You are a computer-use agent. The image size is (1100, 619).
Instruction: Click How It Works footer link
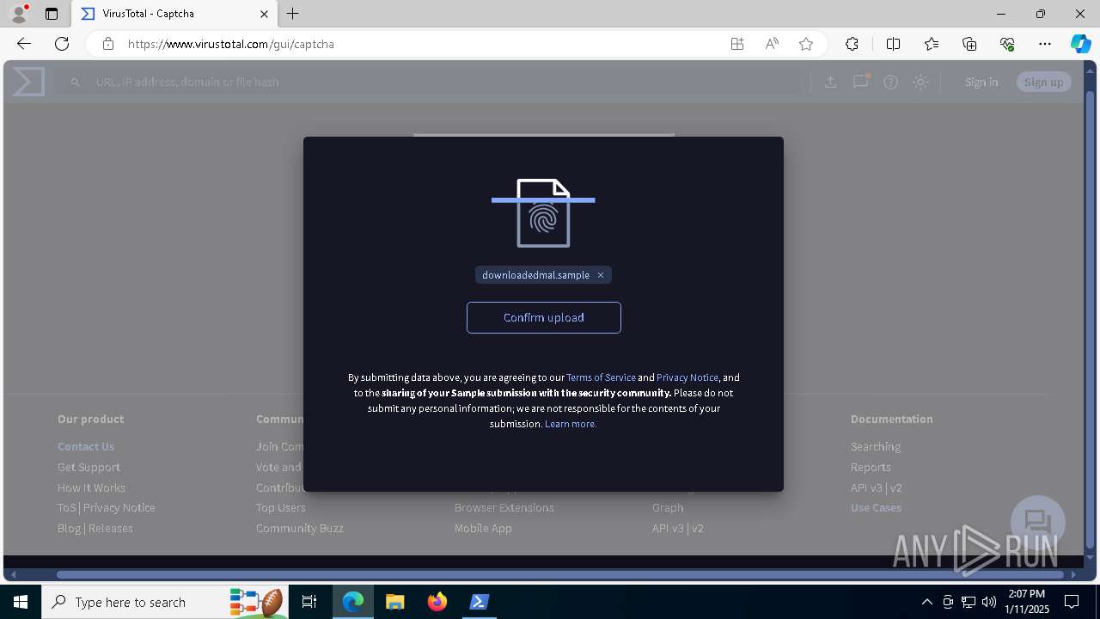[91, 487]
